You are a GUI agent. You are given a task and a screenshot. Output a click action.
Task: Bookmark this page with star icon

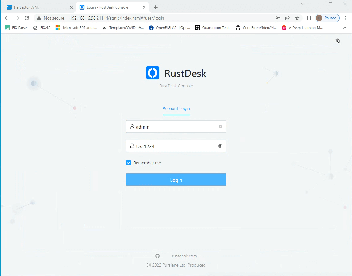pyautogui.click(x=297, y=18)
